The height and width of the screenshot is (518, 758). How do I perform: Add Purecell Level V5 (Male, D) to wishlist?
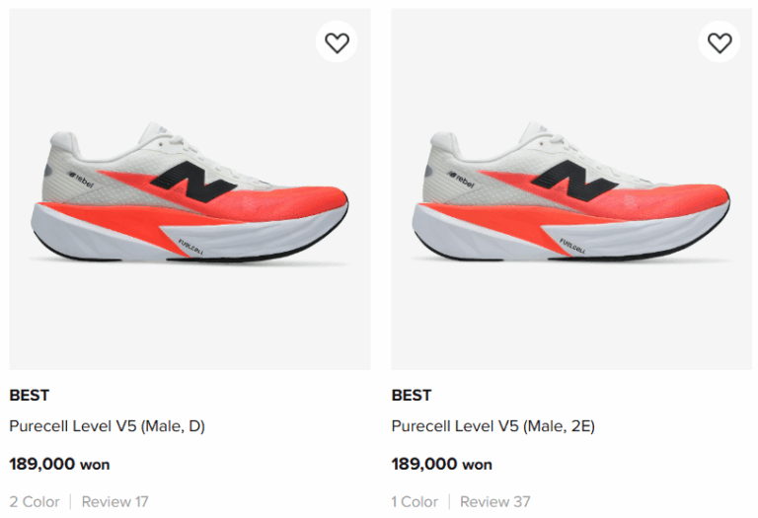point(338,42)
